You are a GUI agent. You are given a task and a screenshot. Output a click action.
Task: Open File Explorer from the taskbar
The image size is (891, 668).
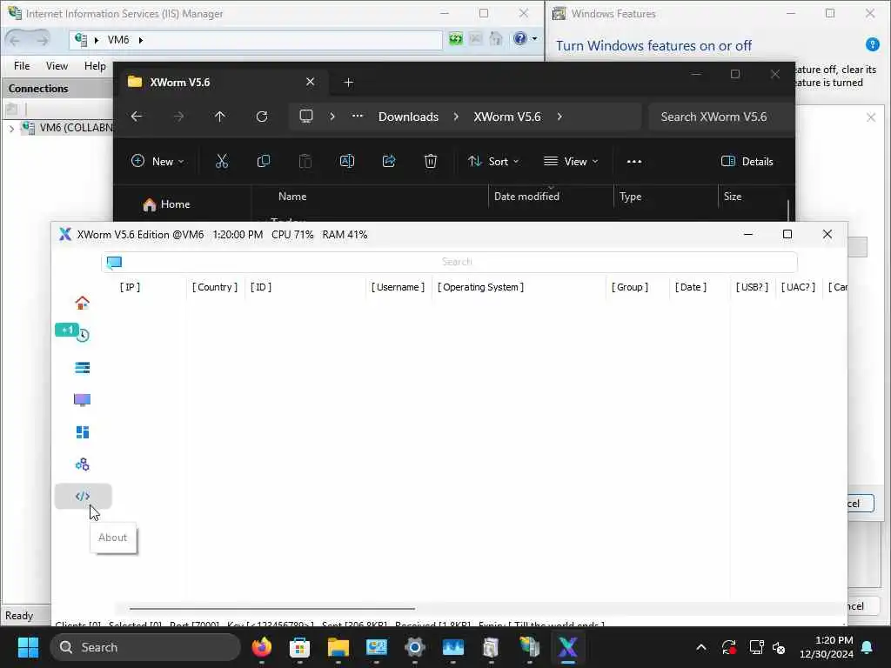pyautogui.click(x=338, y=647)
